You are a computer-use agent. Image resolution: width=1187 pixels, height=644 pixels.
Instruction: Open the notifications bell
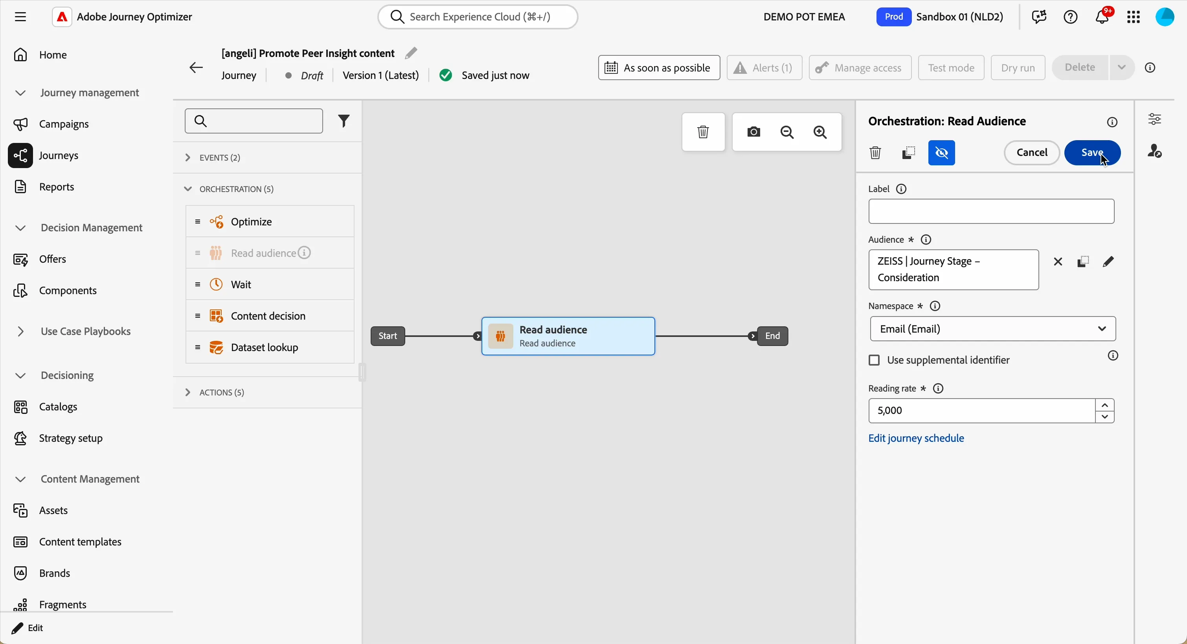pos(1102,17)
